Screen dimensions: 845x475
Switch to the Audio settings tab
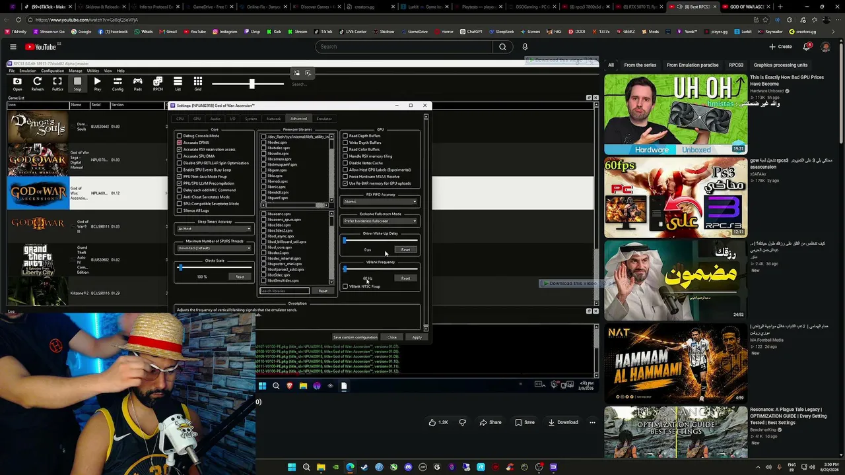[215, 119]
